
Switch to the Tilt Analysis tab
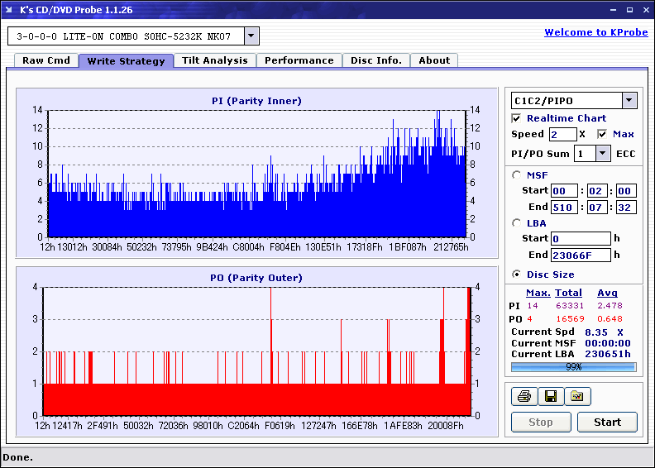[x=215, y=60]
